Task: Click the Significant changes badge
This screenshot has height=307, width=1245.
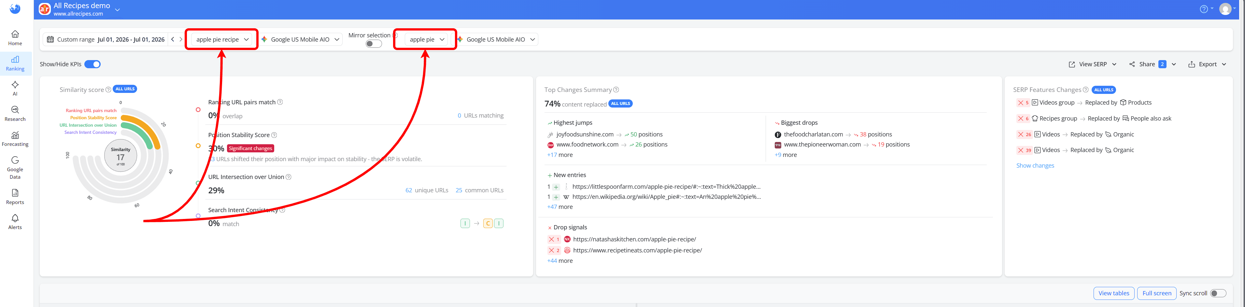Action: pos(250,148)
